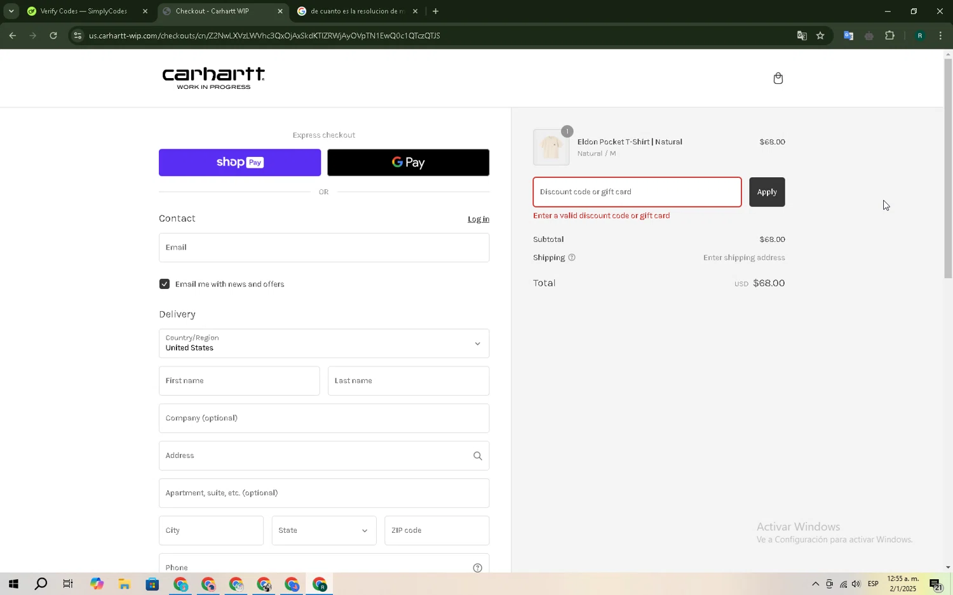Click the City field
Viewport: 953px width, 595px height.
(211, 530)
